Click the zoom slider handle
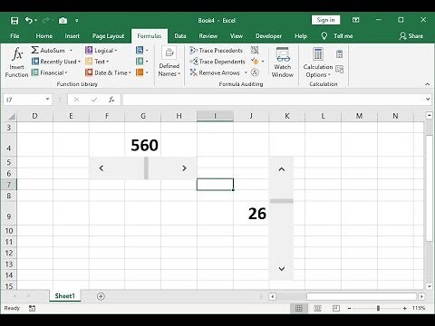The image size is (435, 326). tap(378, 308)
